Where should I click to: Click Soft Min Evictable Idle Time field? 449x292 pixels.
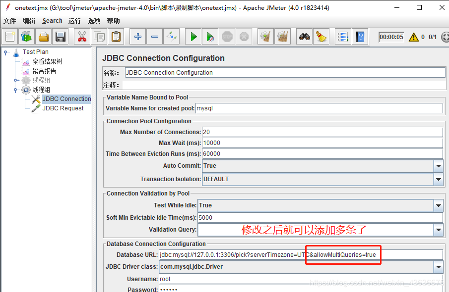(x=320, y=218)
